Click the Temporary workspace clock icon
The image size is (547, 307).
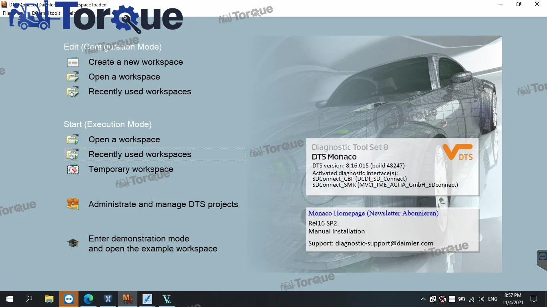coord(73,169)
